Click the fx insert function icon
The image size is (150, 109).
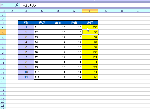click(17, 5)
